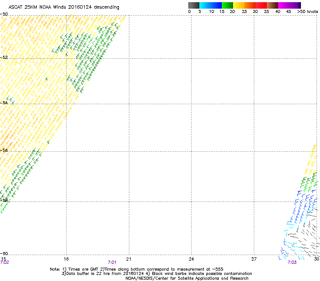Click the legend tick label '10'
The width and height of the screenshot is (320, 281).
click(211, 12)
